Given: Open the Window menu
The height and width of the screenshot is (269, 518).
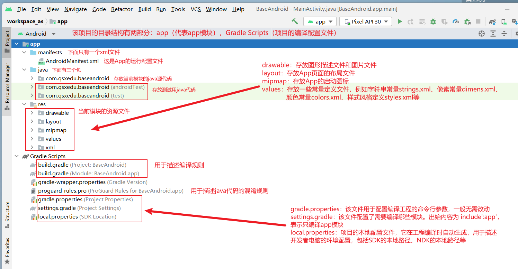Looking at the screenshot, I should coord(216,9).
